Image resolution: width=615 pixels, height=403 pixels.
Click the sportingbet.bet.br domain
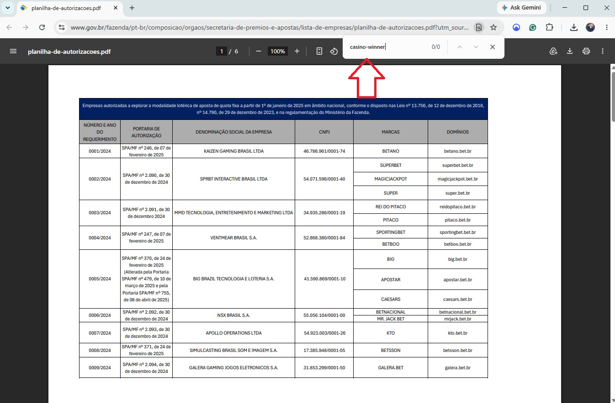[x=458, y=232]
